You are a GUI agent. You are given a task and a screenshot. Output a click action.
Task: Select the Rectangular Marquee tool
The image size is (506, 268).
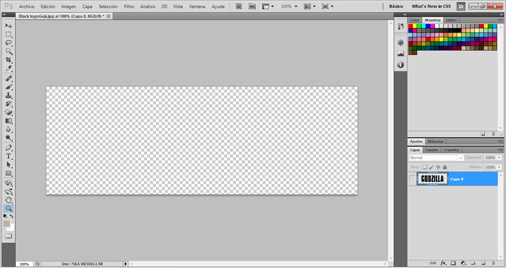(x=8, y=35)
